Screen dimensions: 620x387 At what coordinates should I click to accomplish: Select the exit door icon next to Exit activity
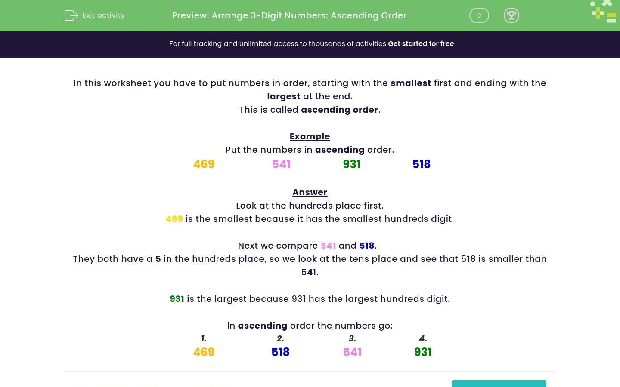(71, 15)
